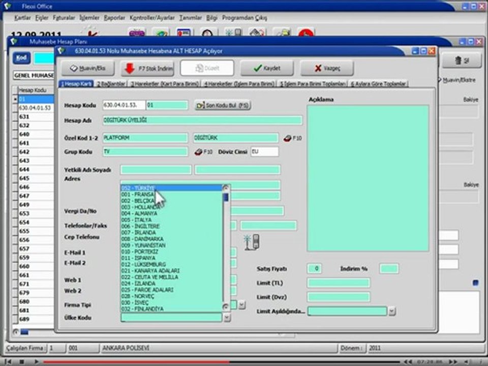This screenshot has height=366, width=488.
Task: Switch to 2 Bağlantılar tab
Action: (111, 84)
